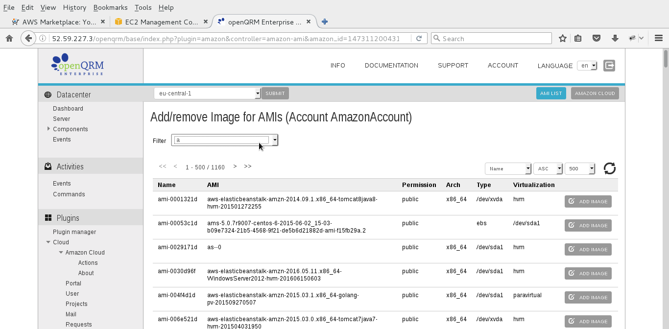Open the Tools menu
The width and height of the screenshot is (669, 329).
coord(143,7)
